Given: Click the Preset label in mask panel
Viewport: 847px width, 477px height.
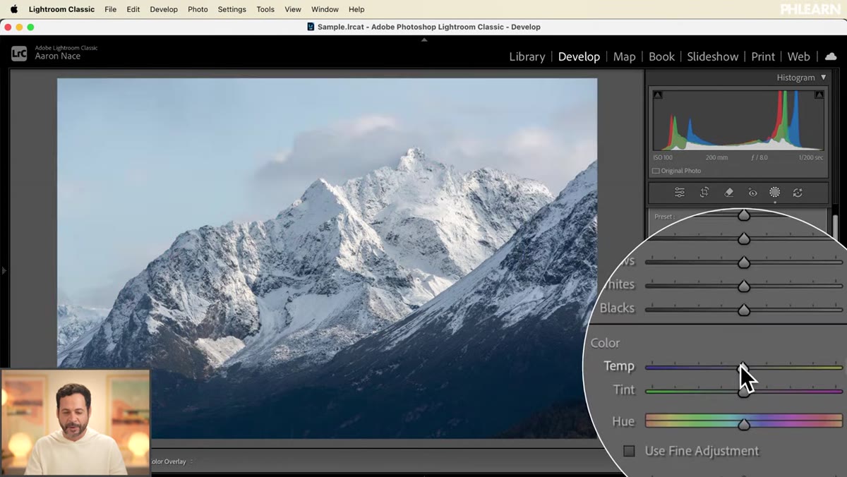Looking at the screenshot, I should click(x=664, y=217).
